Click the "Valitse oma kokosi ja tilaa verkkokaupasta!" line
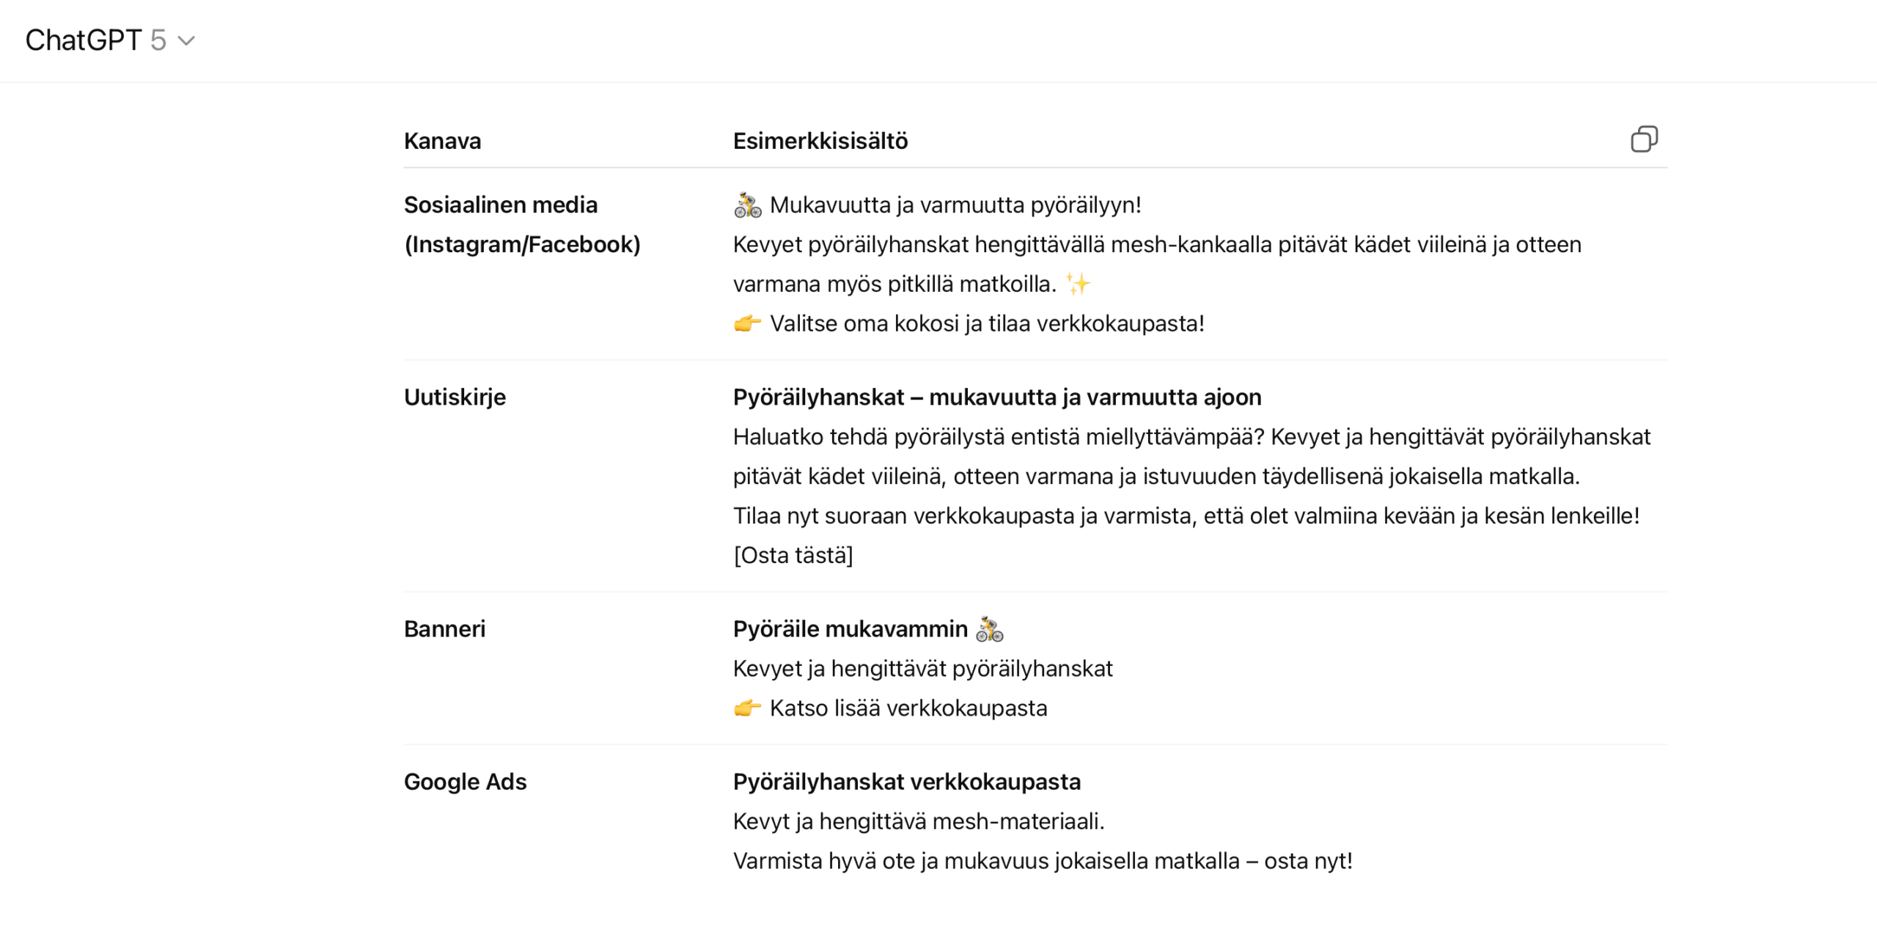Viewport: 1877px width, 951px height. tap(986, 323)
